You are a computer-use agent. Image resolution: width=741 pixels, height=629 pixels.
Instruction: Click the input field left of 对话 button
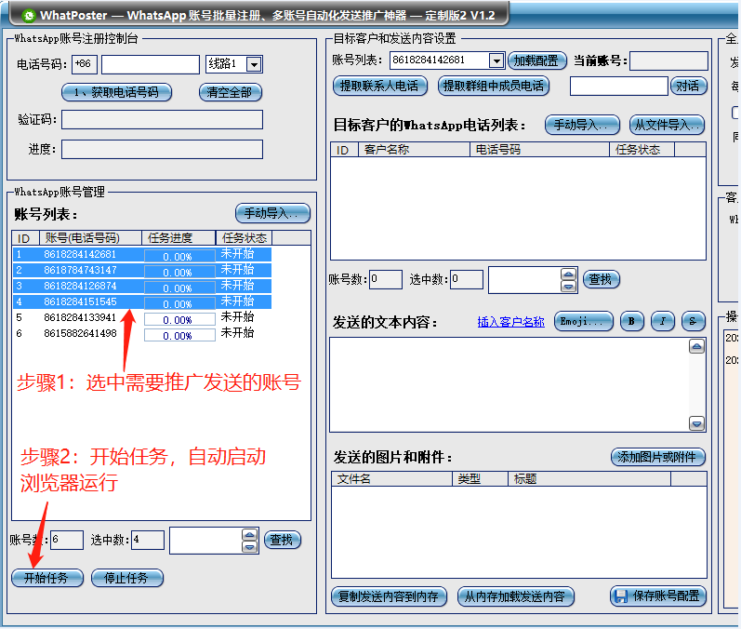(x=618, y=87)
